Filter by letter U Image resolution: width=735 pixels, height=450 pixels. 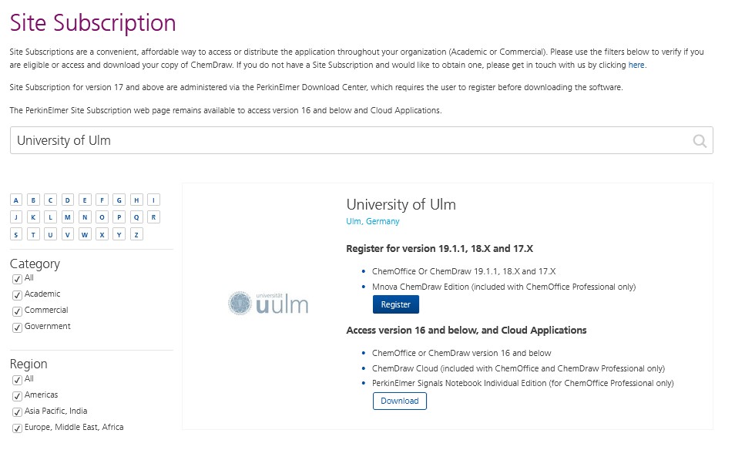pos(50,234)
